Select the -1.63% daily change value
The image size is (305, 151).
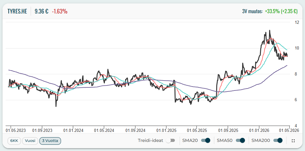point(59,11)
